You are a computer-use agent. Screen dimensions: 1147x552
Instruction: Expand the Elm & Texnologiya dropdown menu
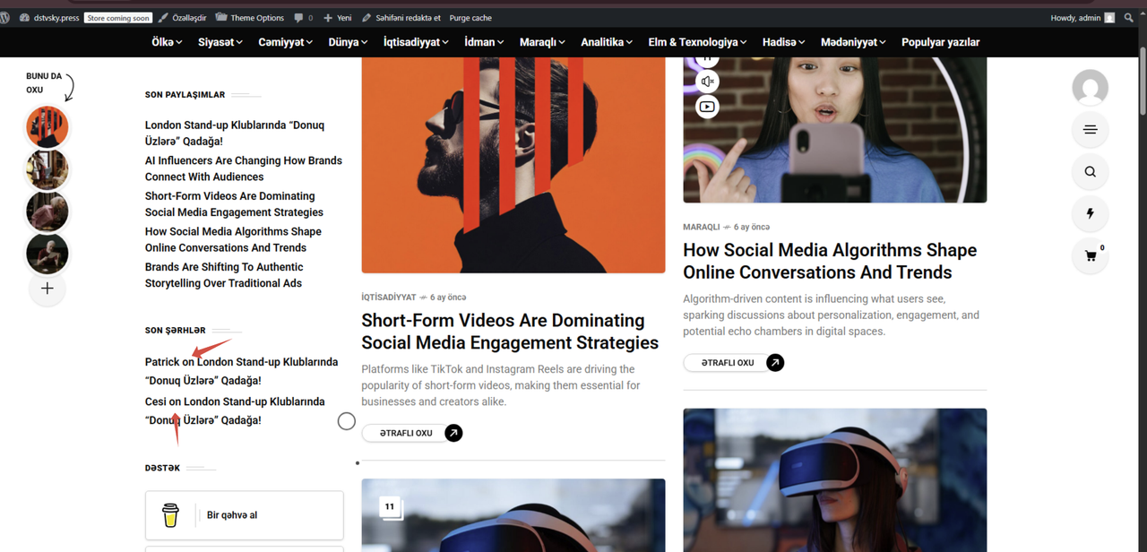point(698,42)
